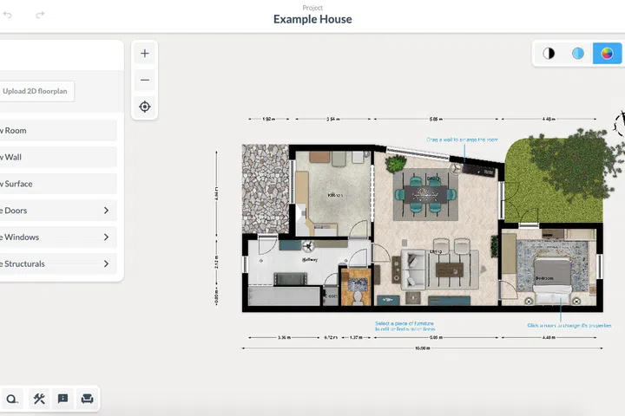Choose the Draw Surface option
Image resolution: width=625 pixels, height=416 pixels.
tap(52, 184)
